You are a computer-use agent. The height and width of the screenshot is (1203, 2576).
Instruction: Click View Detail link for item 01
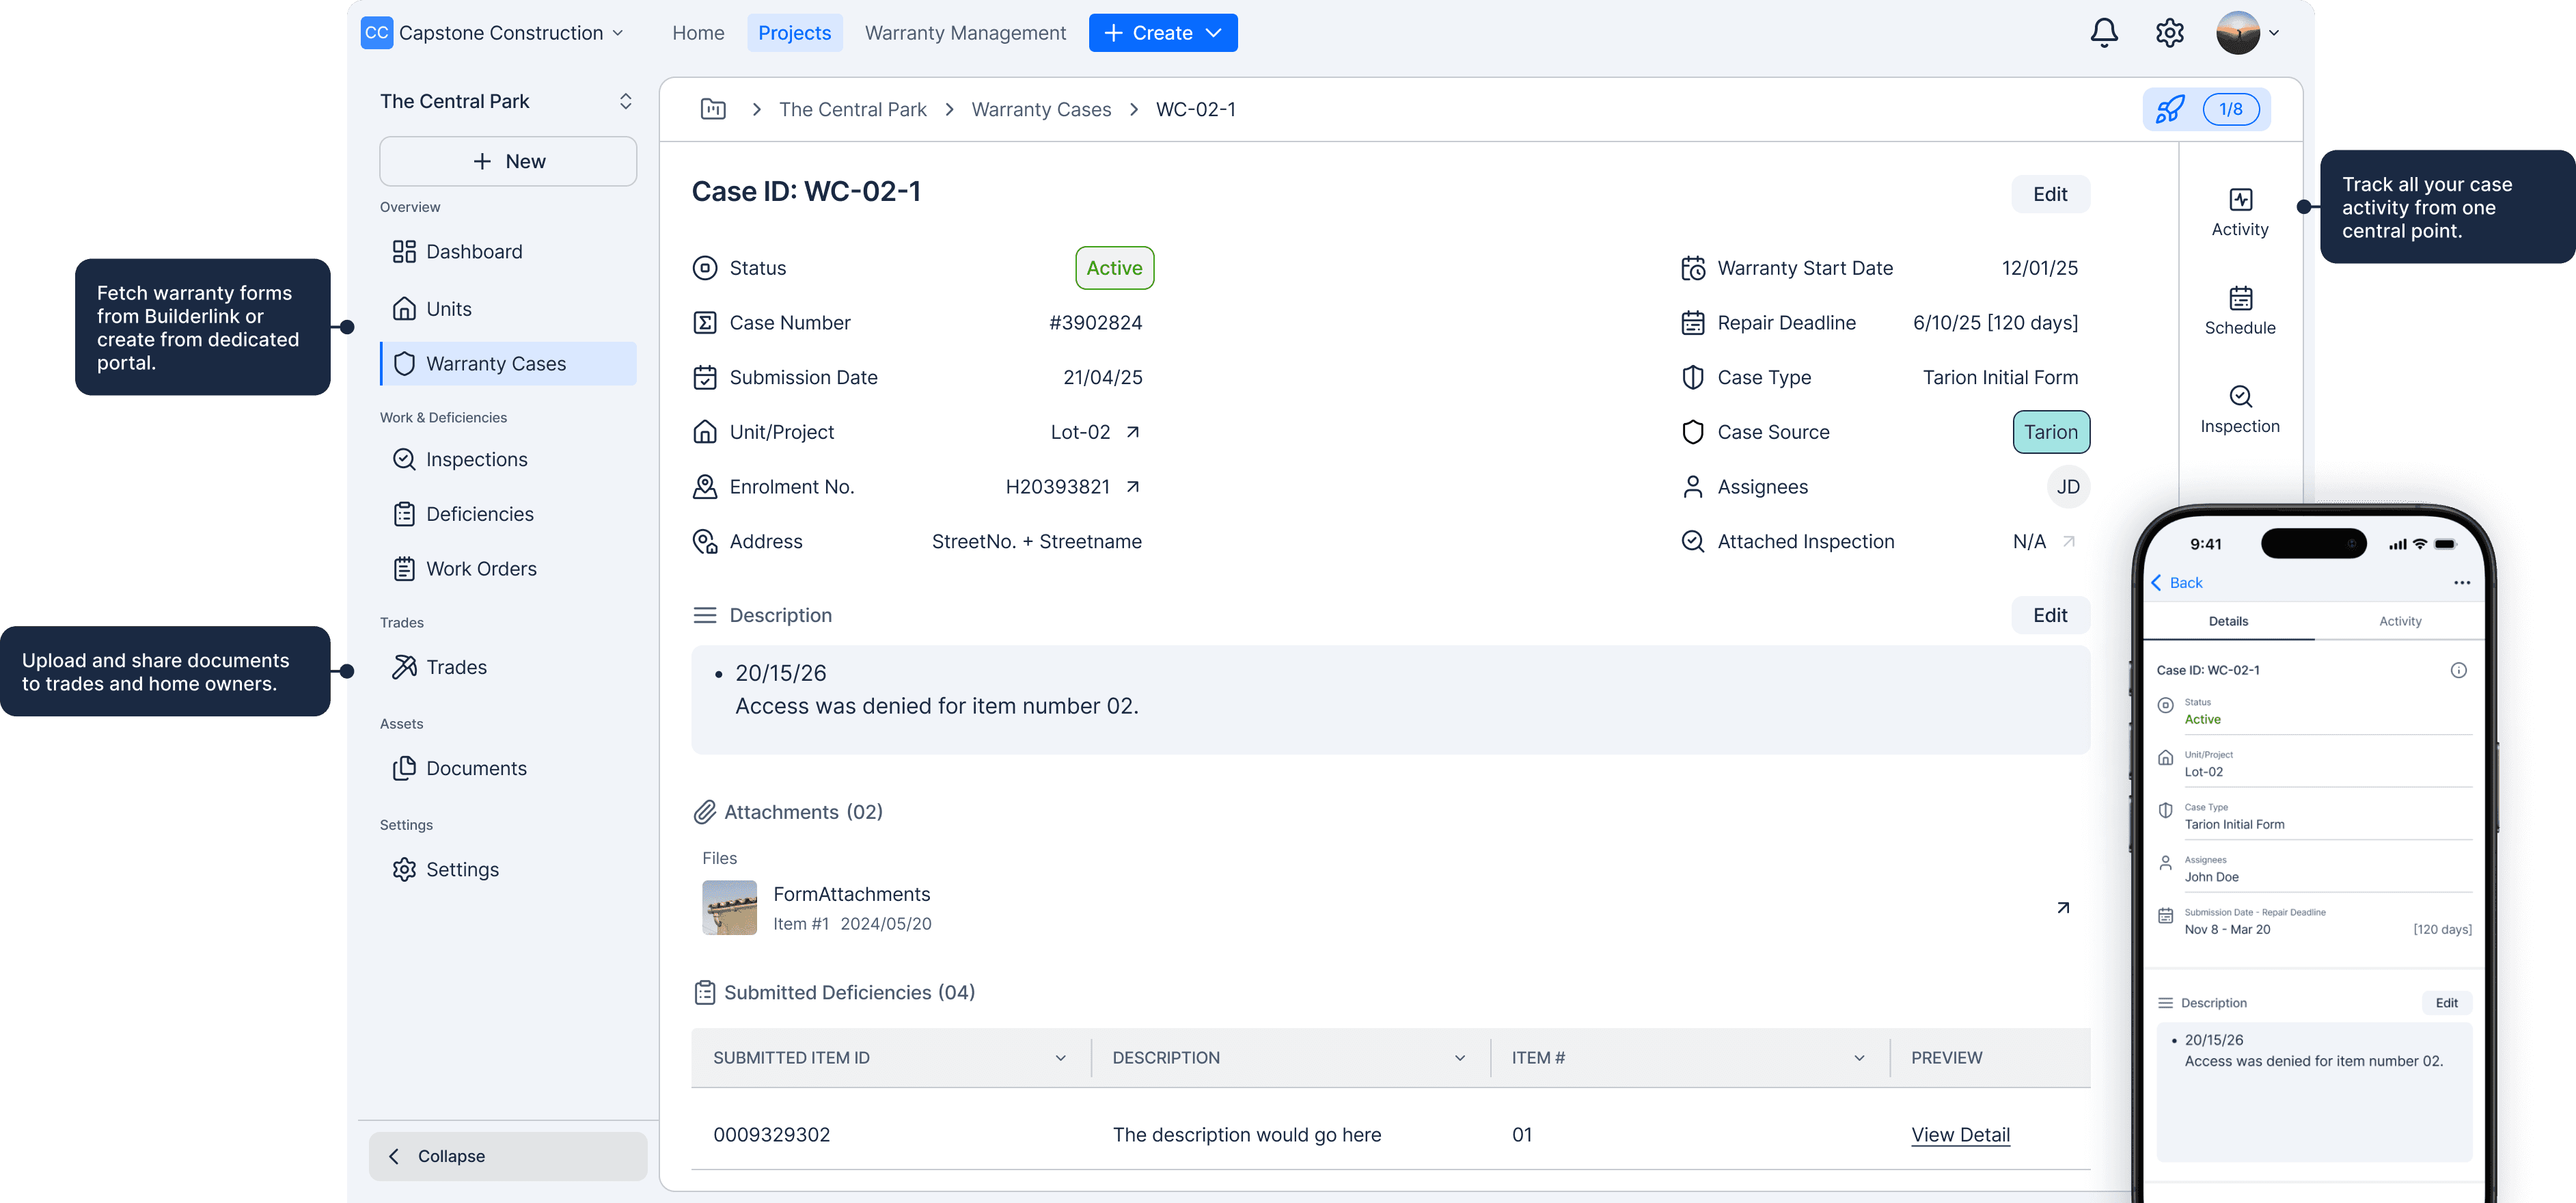tap(1960, 1134)
